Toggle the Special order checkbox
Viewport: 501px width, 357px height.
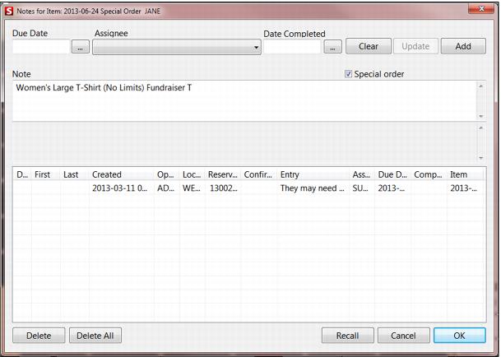348,74
